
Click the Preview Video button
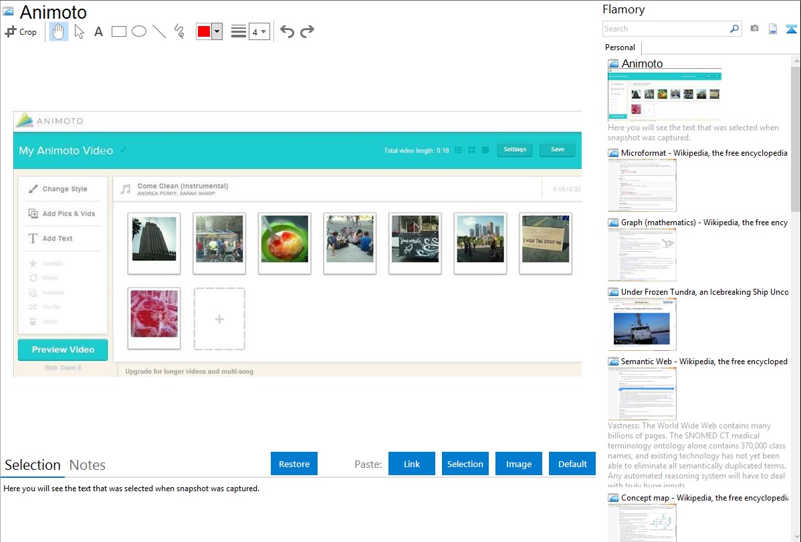click(x=63, y=350)
